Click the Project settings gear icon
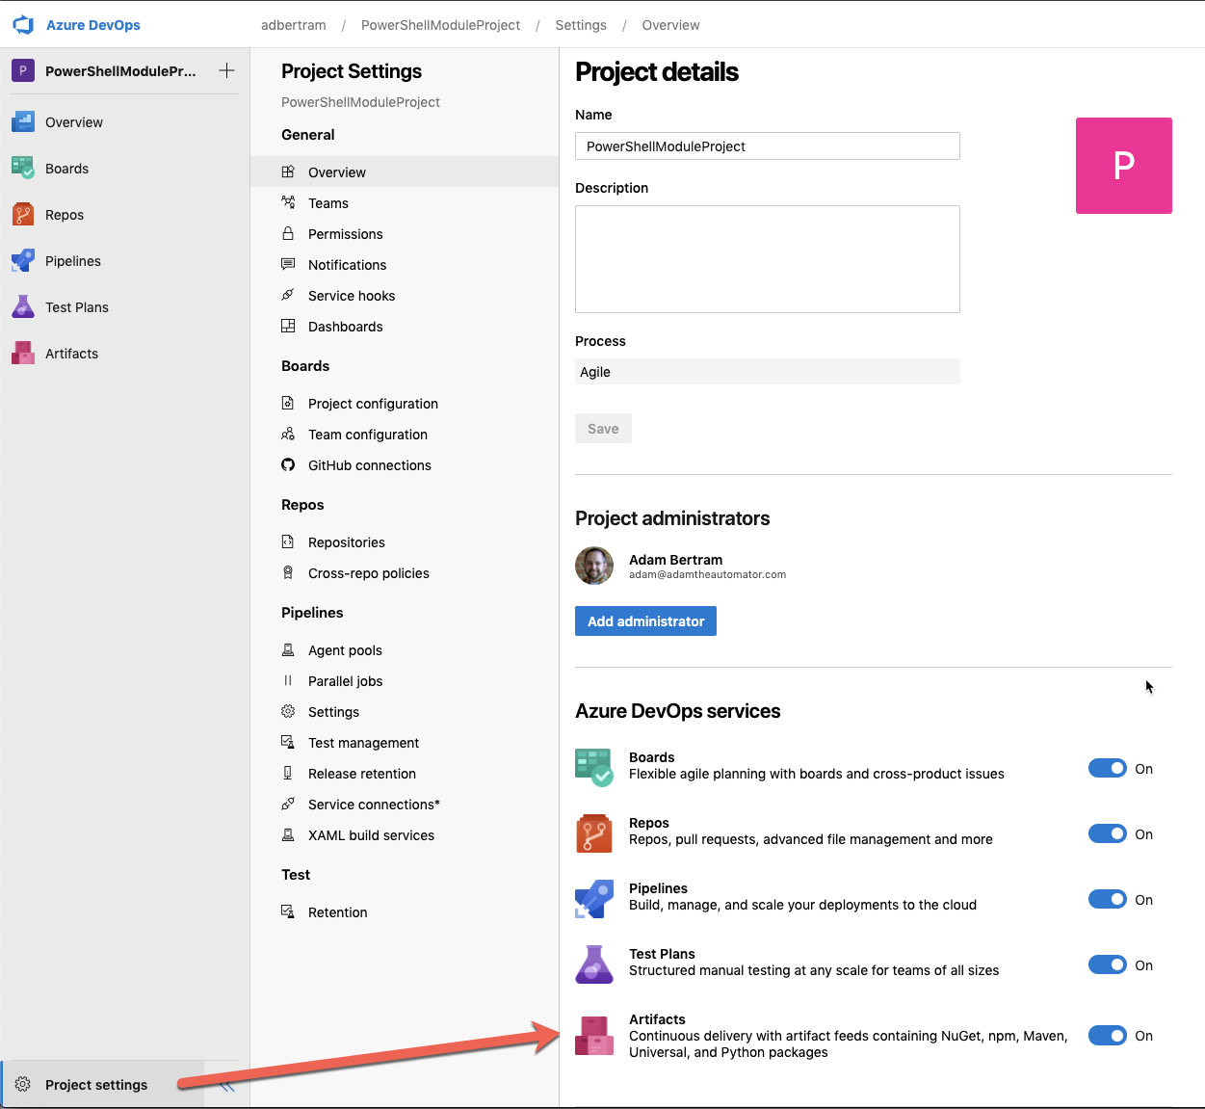1205x1109 pixels. pos(23,1084)
